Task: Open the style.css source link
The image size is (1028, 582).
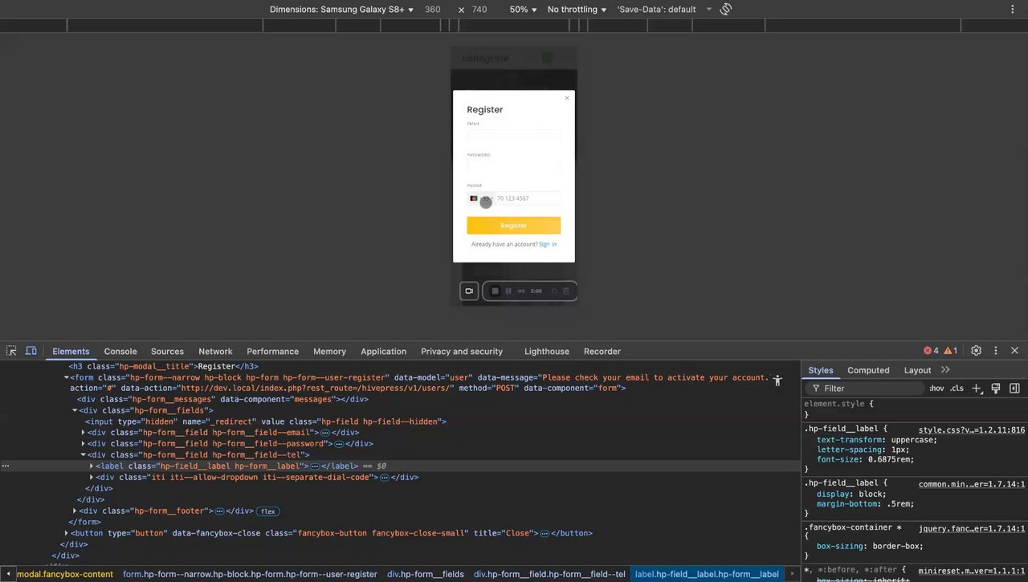Action: click(x=971, y=429)
